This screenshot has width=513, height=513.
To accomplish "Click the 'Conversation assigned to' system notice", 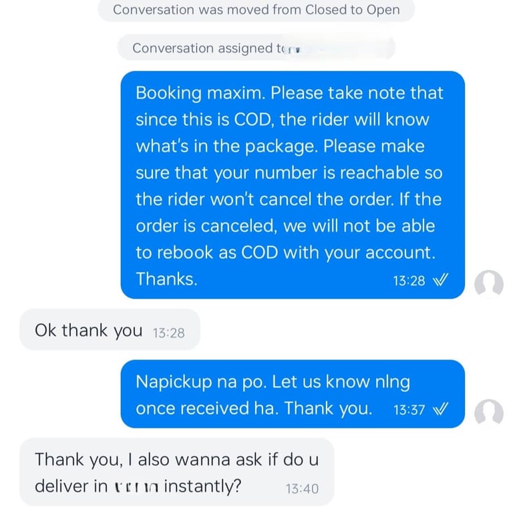I will coord(256,48).
